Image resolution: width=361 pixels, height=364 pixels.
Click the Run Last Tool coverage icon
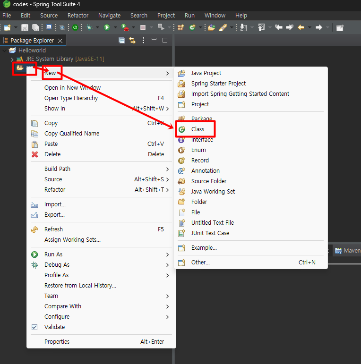point(125,28)
